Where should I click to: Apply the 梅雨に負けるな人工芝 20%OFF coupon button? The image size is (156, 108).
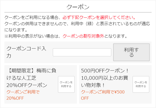(66, 84)
